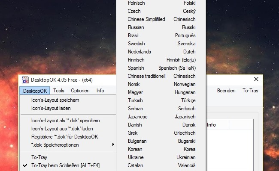
Task: Open the Tools menu
Action: [x=59, y=91]
